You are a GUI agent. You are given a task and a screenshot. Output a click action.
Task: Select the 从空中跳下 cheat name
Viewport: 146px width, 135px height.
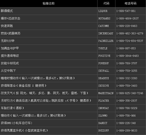point(8,71)
